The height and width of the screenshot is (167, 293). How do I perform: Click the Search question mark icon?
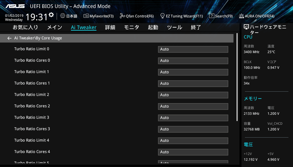[x=211, y=16]
